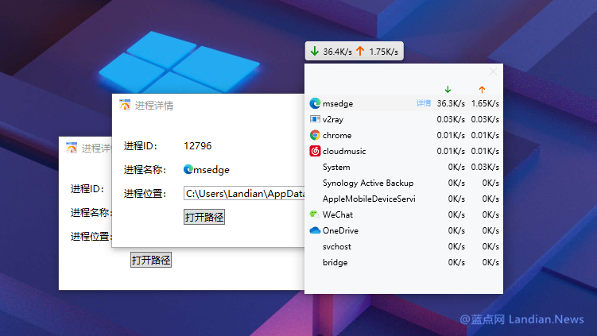Click the v2ray process icon
The width and height of the screenshot is (597, 336).
tap(315, 119)
